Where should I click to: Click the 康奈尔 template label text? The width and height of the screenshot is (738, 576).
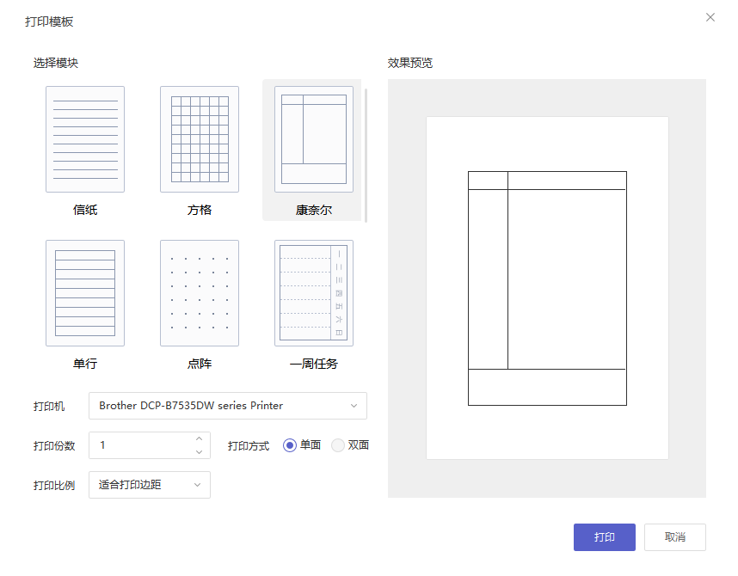313,210
